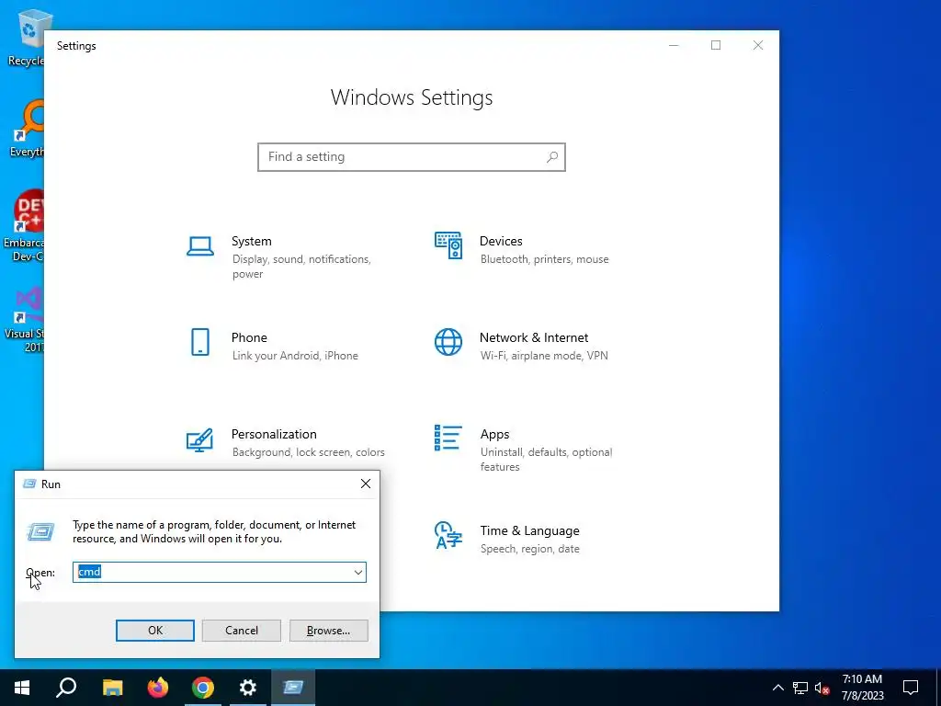This screenshot has width=941, height=706.
Task: Open the Network & Internet globe icon
Action: click(448, 342)
